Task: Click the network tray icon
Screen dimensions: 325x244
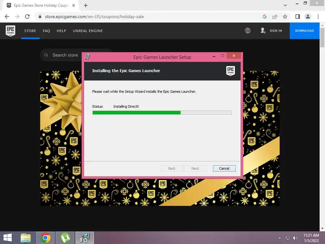Action: tap(288, 238)
